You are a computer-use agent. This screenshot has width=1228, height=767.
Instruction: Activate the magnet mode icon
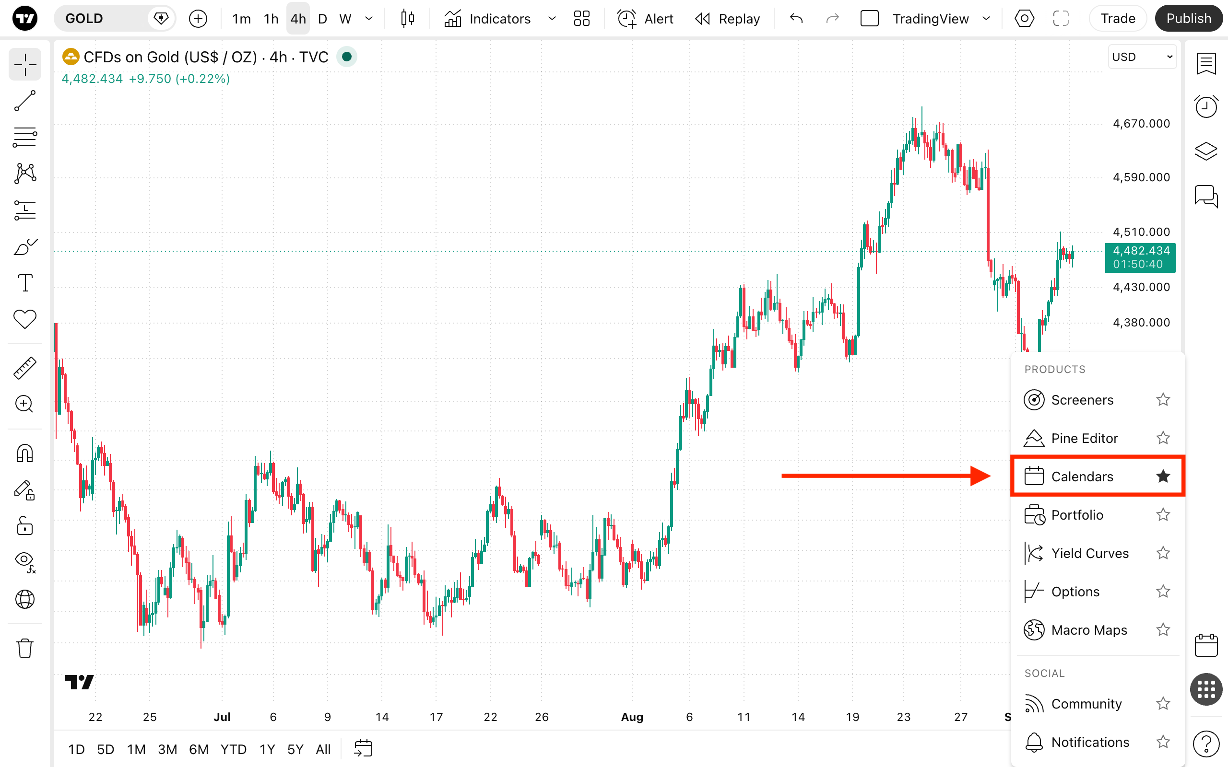(25, 453)
